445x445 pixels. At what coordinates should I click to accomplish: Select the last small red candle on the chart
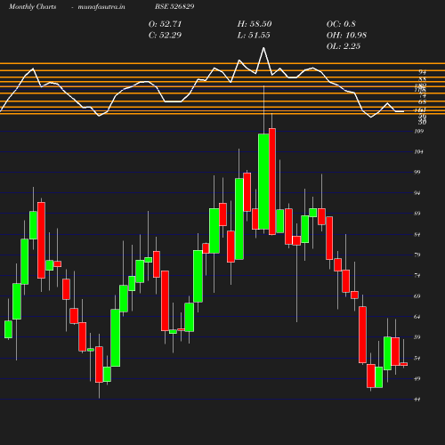[x=403, y=364]
